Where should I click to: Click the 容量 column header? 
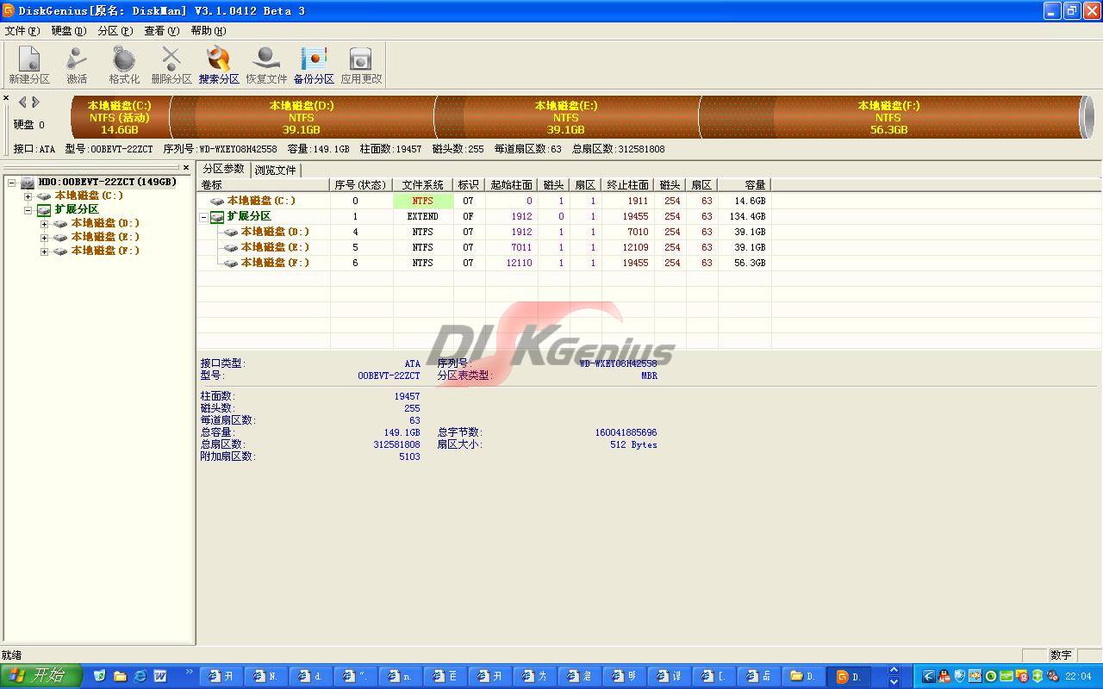[x=745, y=185]
